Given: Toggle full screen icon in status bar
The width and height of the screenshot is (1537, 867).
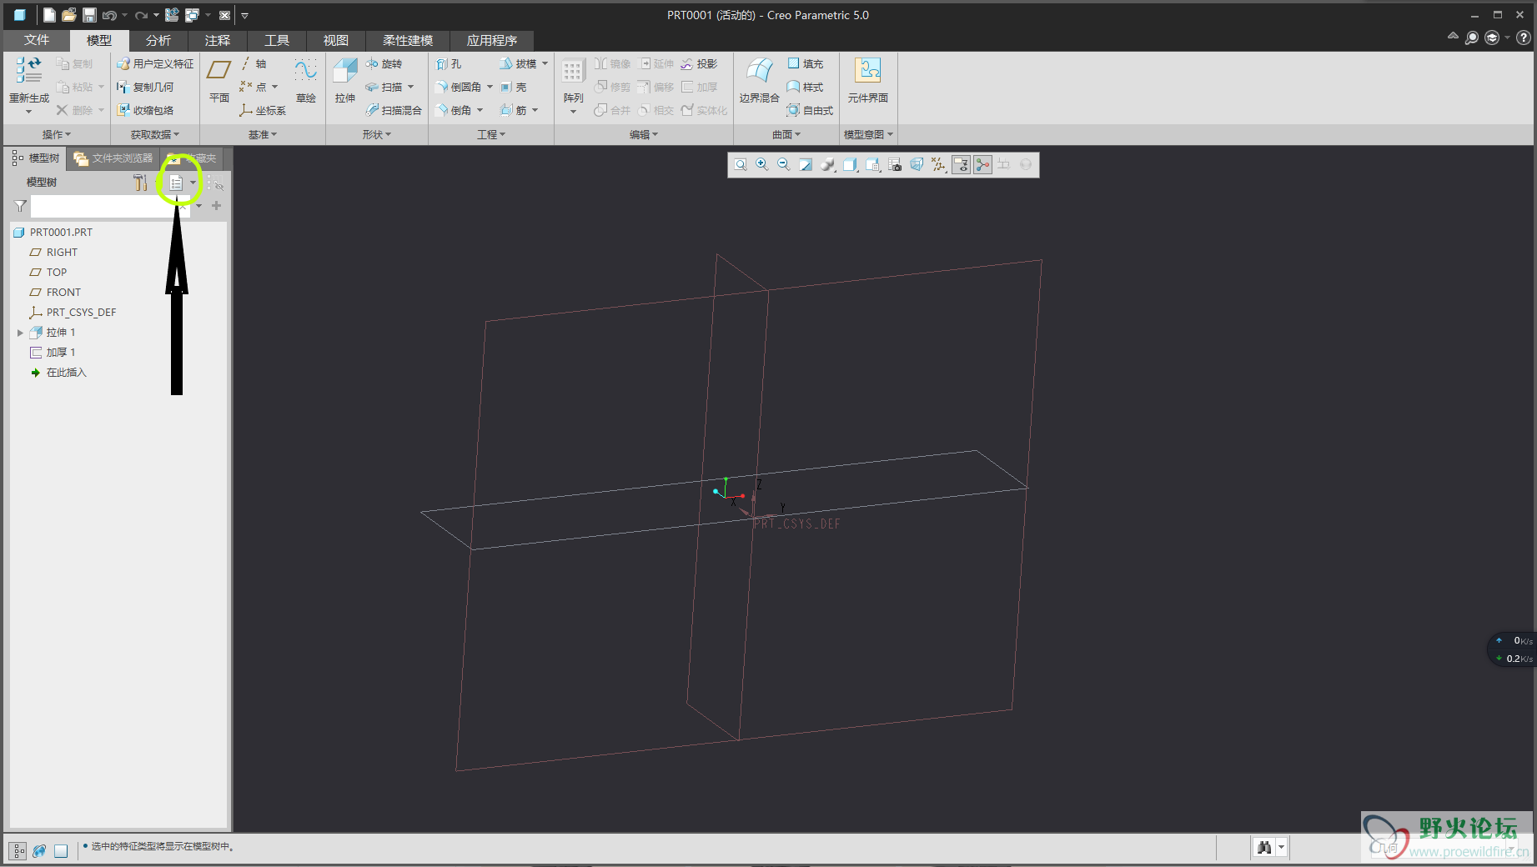Looking at the screenshot, I should click(x=61, y=850).
